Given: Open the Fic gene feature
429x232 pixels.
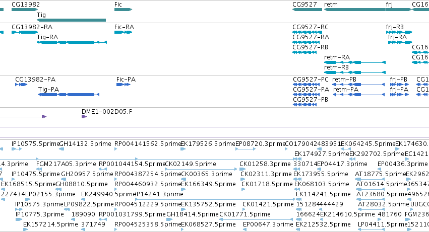Looking at the screenshot, I should 123,10.
